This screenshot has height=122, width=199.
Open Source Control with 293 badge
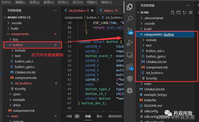pyautogui.click(x=130, y=31)
